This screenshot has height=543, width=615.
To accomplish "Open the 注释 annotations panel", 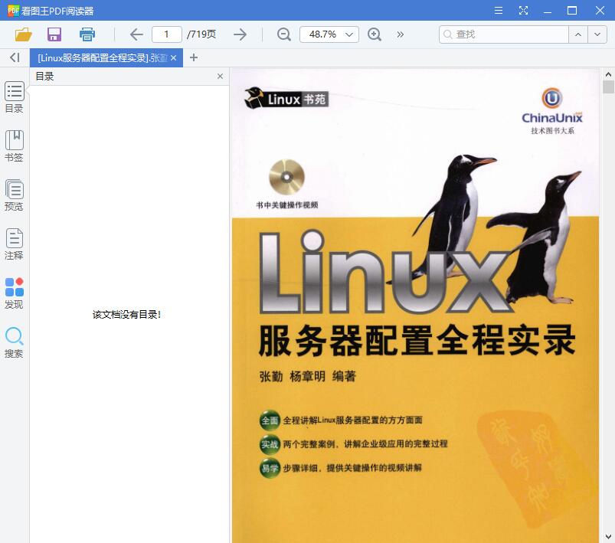I will click(14, 244).
